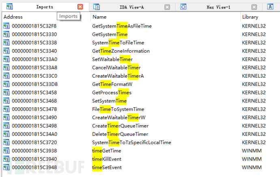
Task: Click the import icon beside timeGetTime
Action: pyautogui.click(x=6, y=151)
